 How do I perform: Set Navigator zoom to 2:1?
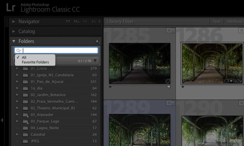[93, 21]
